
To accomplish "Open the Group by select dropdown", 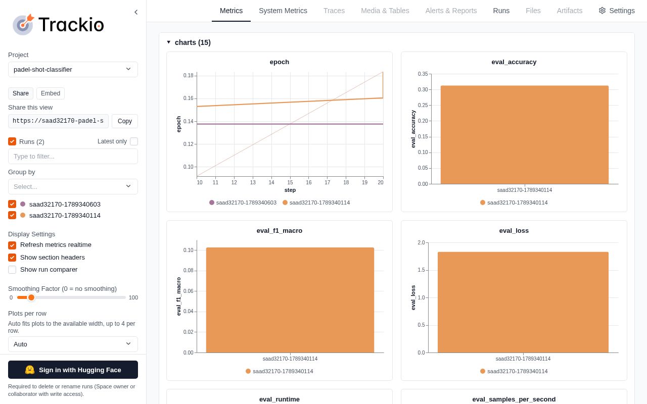I will (73, 186).
